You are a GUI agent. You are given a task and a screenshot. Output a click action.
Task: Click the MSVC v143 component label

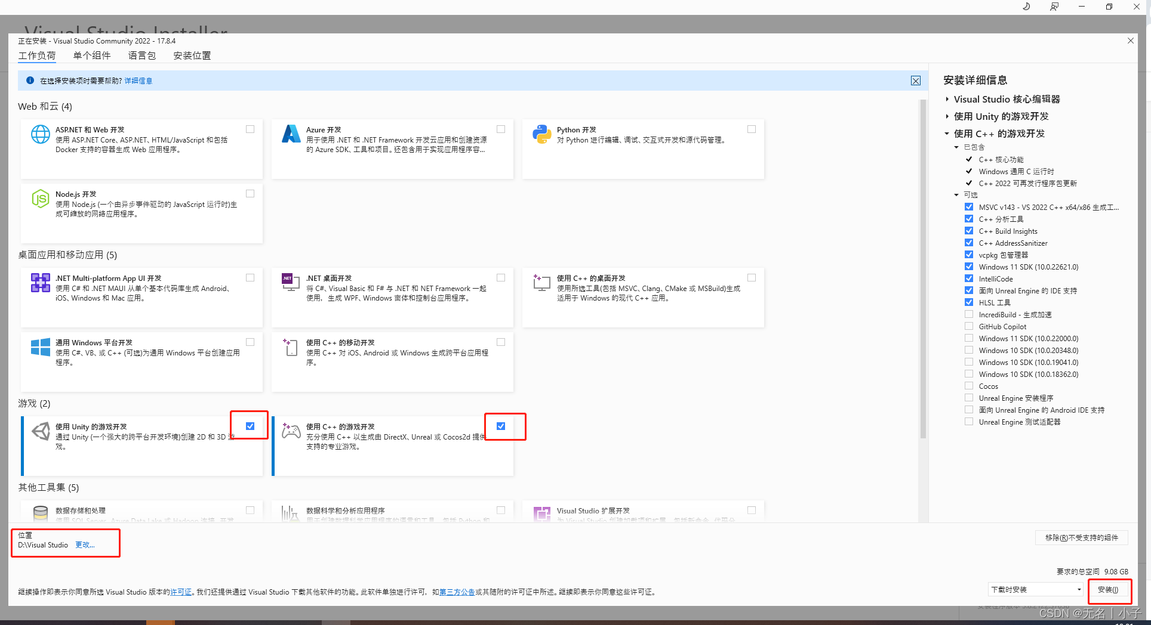click(x=1049, y=207)
